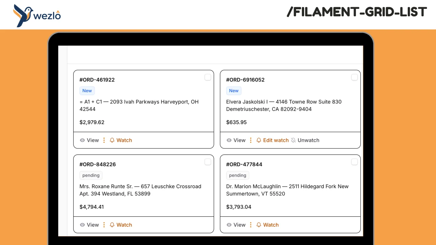
Task: Select the checkbox on order #ORD-6916052
Action: coord(354,77)
